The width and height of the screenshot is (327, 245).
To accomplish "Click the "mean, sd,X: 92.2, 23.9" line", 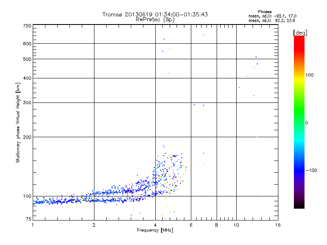I will [271, 20].
